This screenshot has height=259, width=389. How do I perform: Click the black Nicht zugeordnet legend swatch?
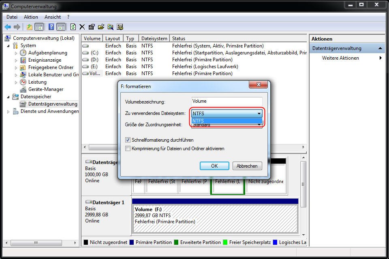[86, 242]
